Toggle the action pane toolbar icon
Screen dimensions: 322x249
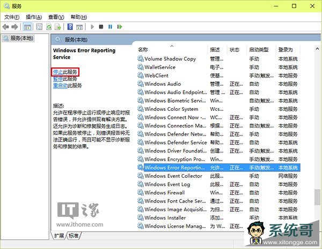pyautogui.click(x=79, y=27)
